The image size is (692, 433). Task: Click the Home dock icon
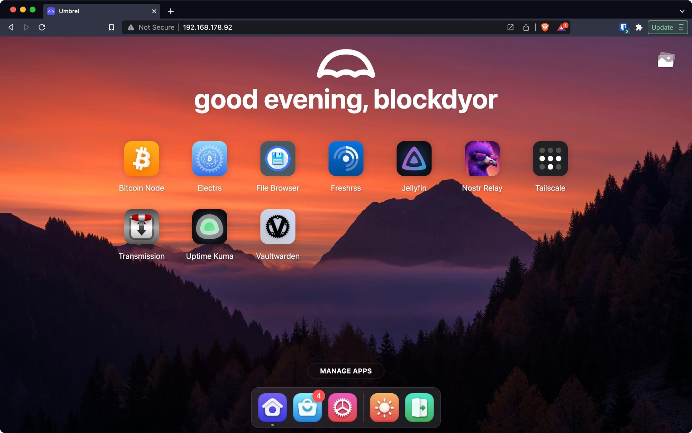click(x=273, y=407)
